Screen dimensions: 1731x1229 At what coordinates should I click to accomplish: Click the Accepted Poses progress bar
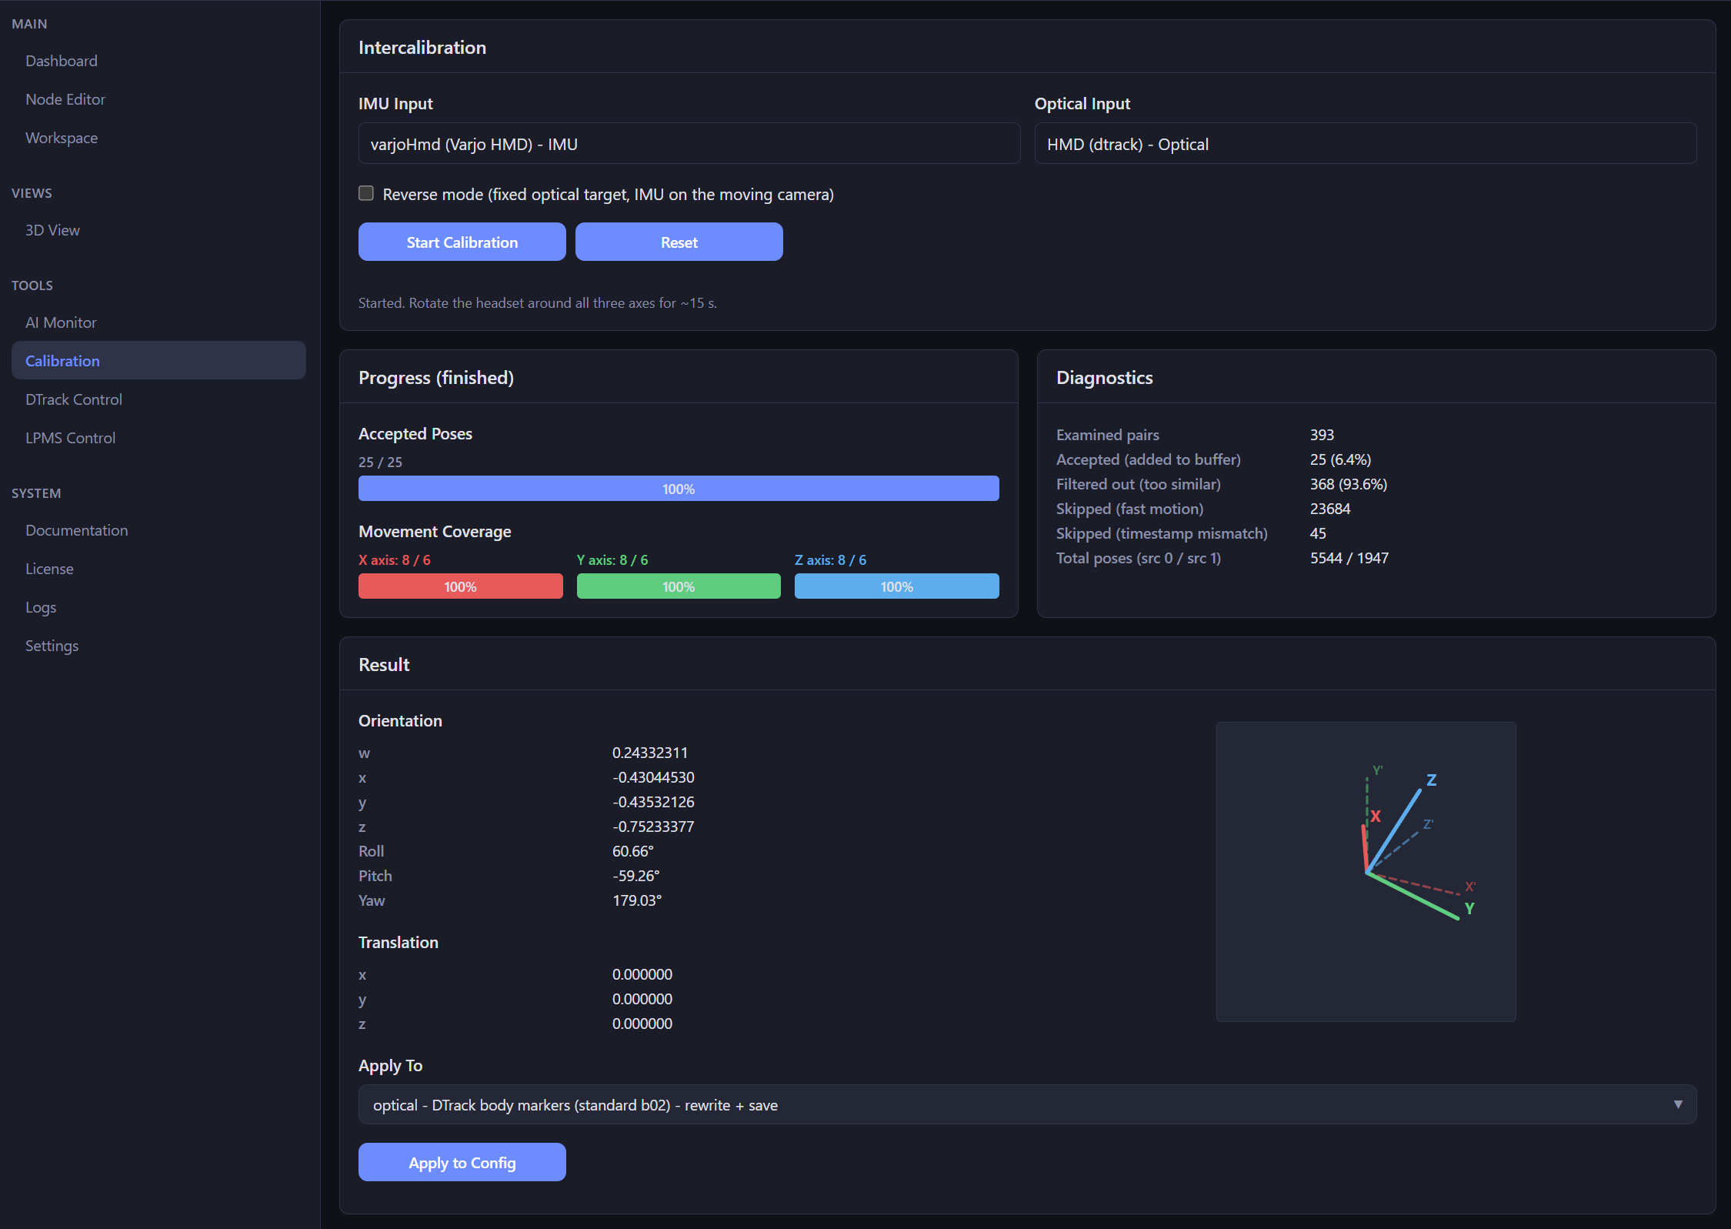pyautogui.click(x=679, y=489)
